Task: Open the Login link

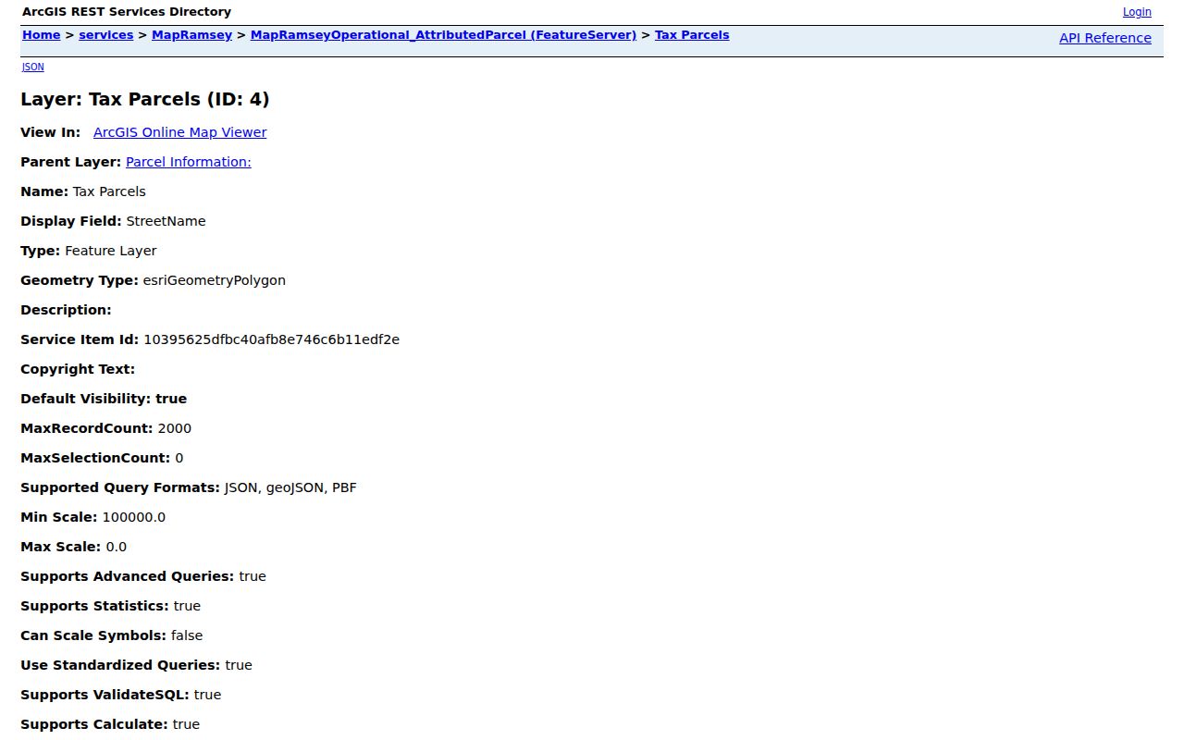Action: 1137,12
